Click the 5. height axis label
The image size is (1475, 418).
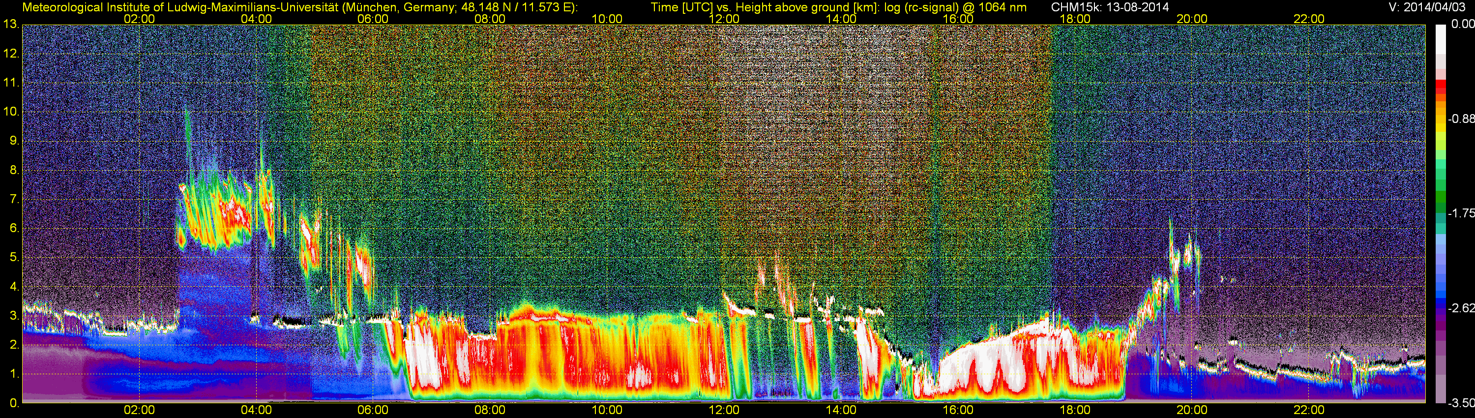click(x=14, y=258)
